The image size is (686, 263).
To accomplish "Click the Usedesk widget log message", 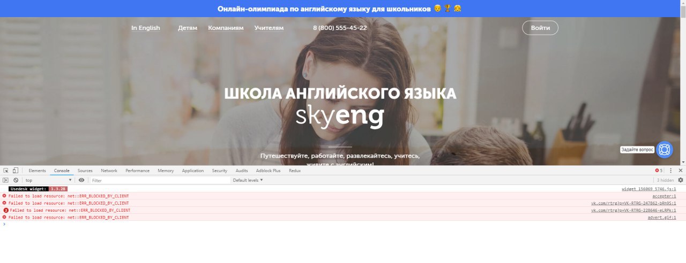I will point(38,189).
